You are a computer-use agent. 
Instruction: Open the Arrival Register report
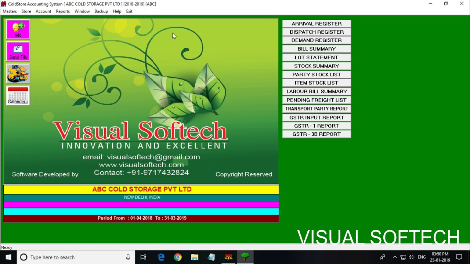tap(317, 23)
